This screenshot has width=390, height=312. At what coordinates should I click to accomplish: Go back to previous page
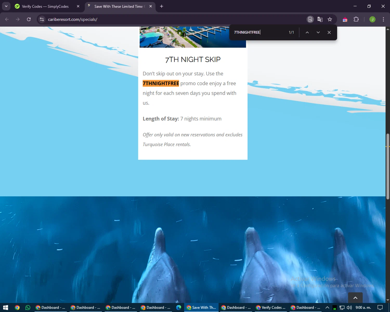pyautogui.click(x=7, y=19)
